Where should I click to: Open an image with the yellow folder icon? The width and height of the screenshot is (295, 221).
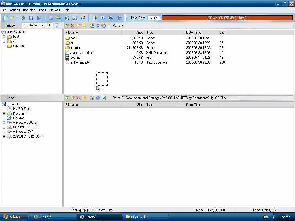(12, 18)
